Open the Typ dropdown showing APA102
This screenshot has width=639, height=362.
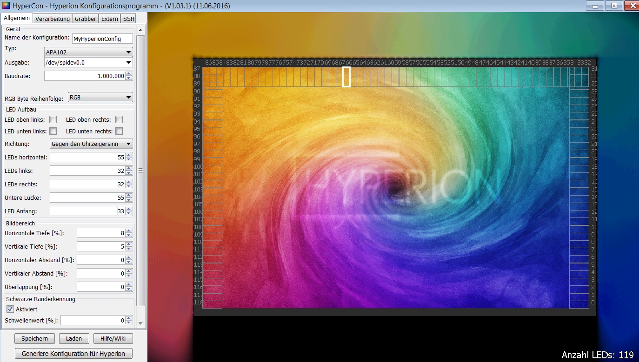pos(88,53)
